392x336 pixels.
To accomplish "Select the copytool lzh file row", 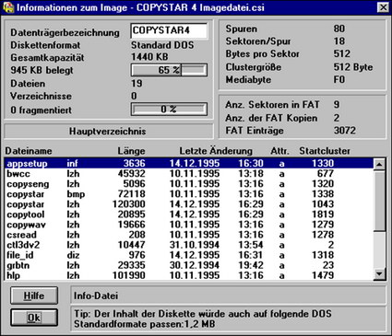I will tap(188, 214).
